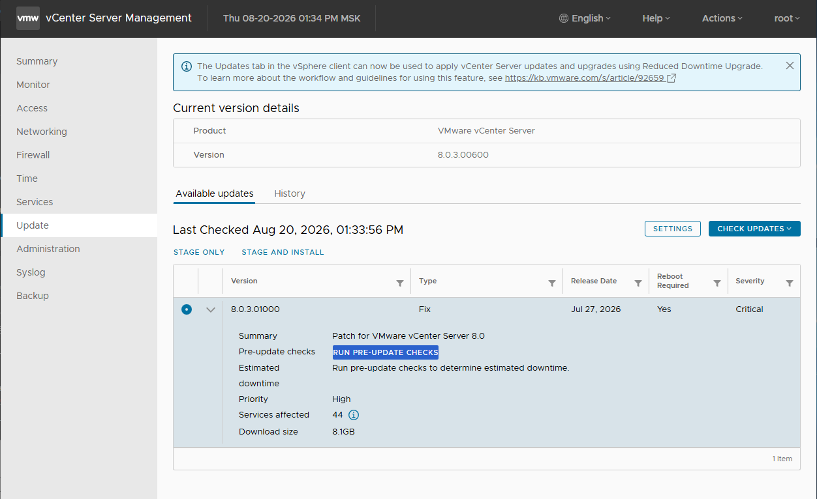Viewport: 817px width, 499px height.
Task: Click the header date and time text
Action: tap(292, 18)
